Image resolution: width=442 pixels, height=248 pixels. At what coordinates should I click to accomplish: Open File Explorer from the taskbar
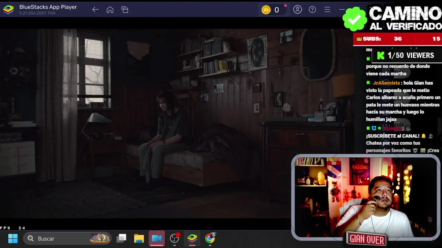[x=139, y=238]
